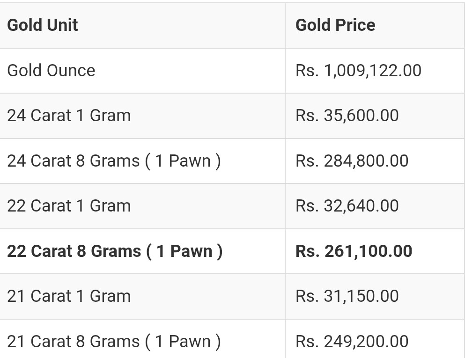This screenshot has height=358, width=465.
Task: Click the Gold Unit column header
Action: click(x=43, y=25)
